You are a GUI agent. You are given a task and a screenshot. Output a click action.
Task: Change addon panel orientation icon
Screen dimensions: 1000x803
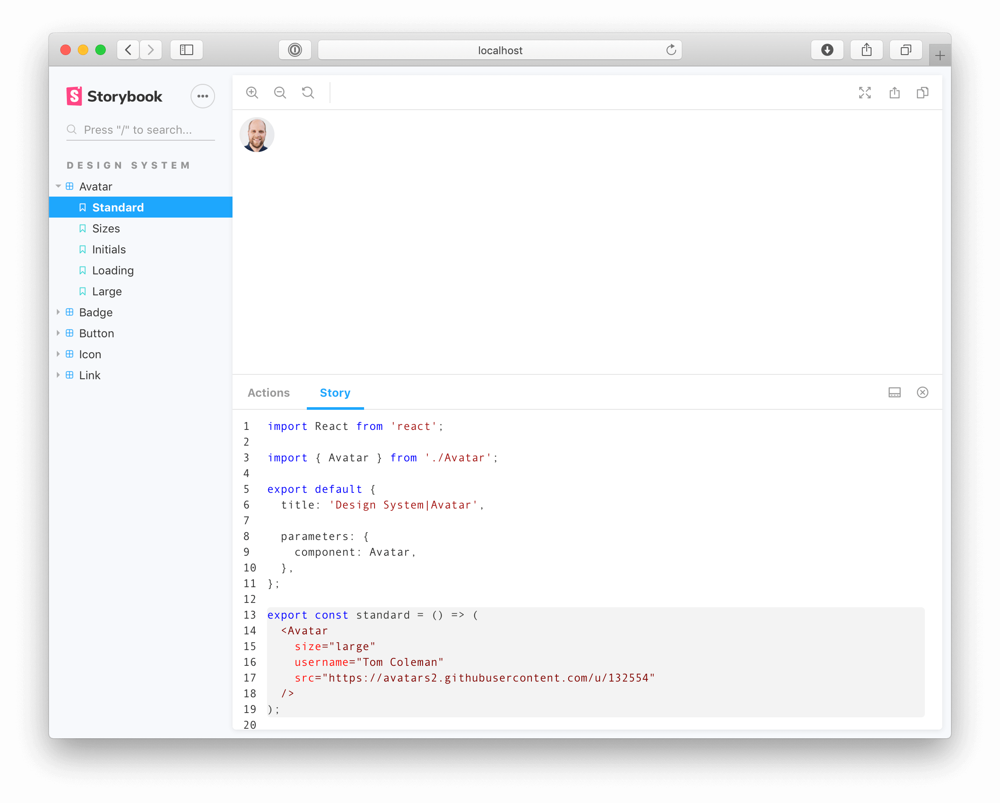894,393
